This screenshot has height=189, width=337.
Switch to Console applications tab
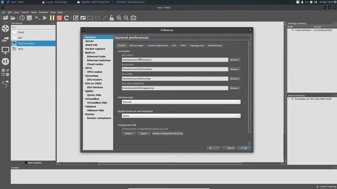pos(158,46)
